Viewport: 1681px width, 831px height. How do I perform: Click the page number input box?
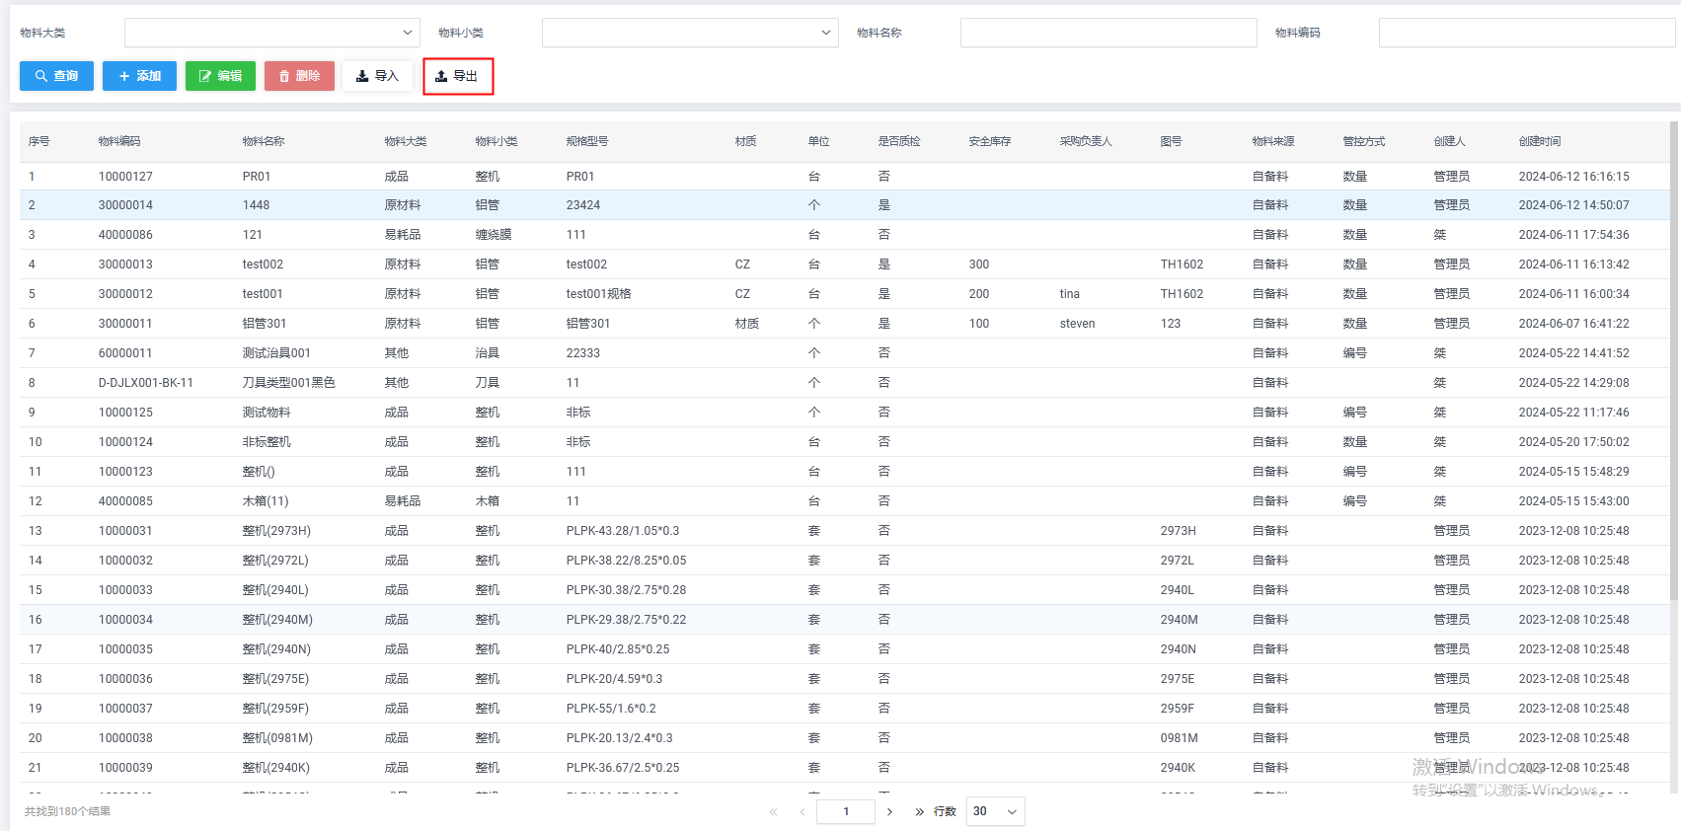(846, 811)
